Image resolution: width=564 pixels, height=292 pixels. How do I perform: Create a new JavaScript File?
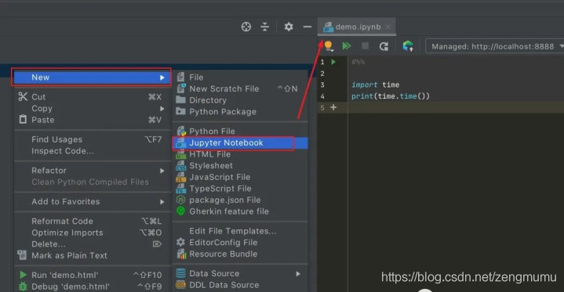pyautogui.click(x=240, y=177)
